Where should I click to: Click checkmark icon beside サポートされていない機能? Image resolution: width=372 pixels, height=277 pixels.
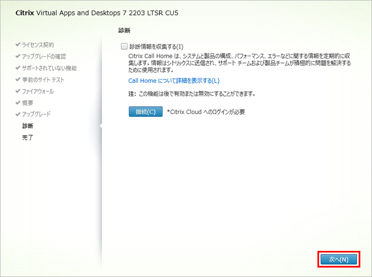18,68
